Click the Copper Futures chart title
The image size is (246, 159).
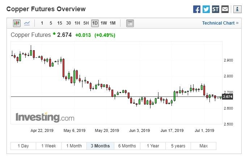point(31,35)
